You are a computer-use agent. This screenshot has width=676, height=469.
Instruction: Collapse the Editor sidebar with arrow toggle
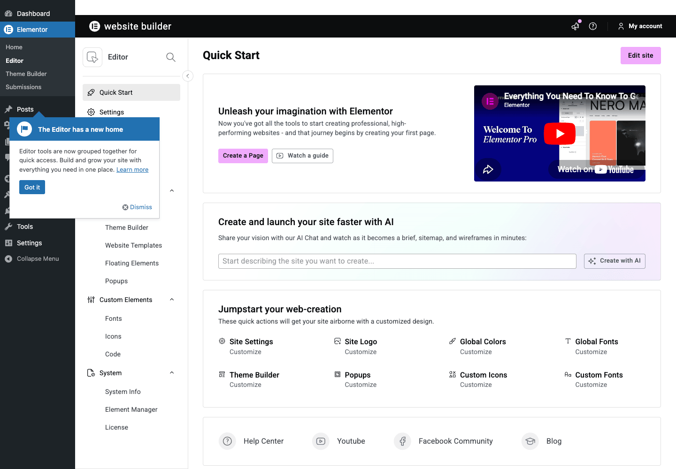pos(188,76)
